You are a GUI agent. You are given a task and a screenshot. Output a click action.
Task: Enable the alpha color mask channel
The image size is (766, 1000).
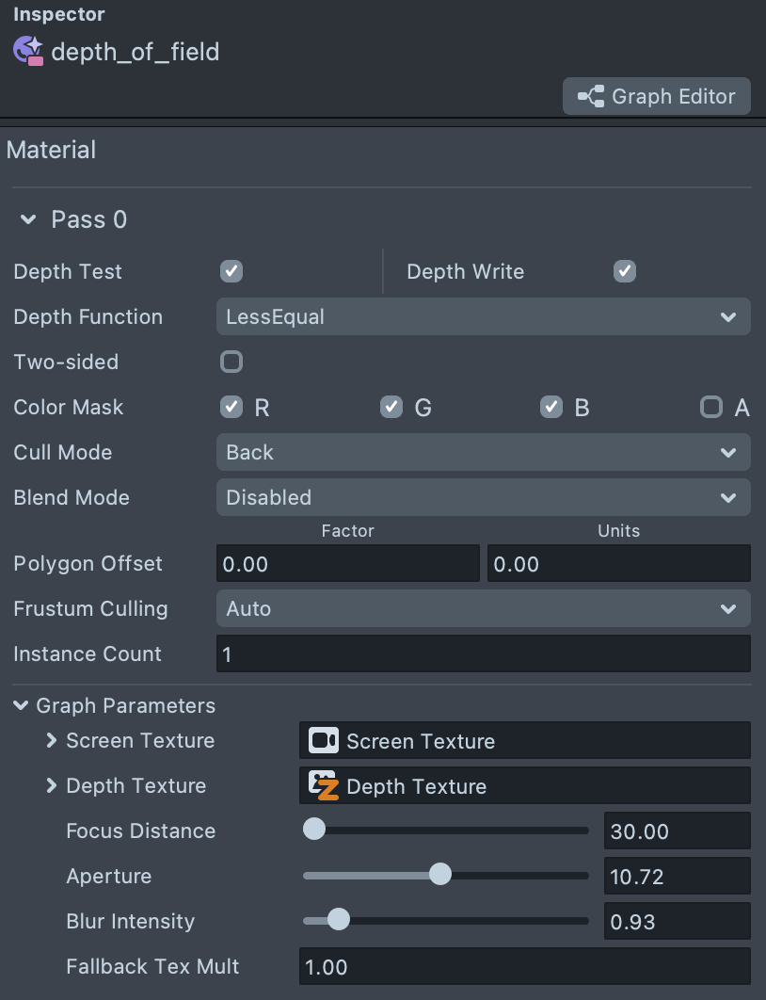coord(711,407)
